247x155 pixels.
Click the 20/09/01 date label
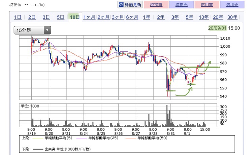[217, 28]
